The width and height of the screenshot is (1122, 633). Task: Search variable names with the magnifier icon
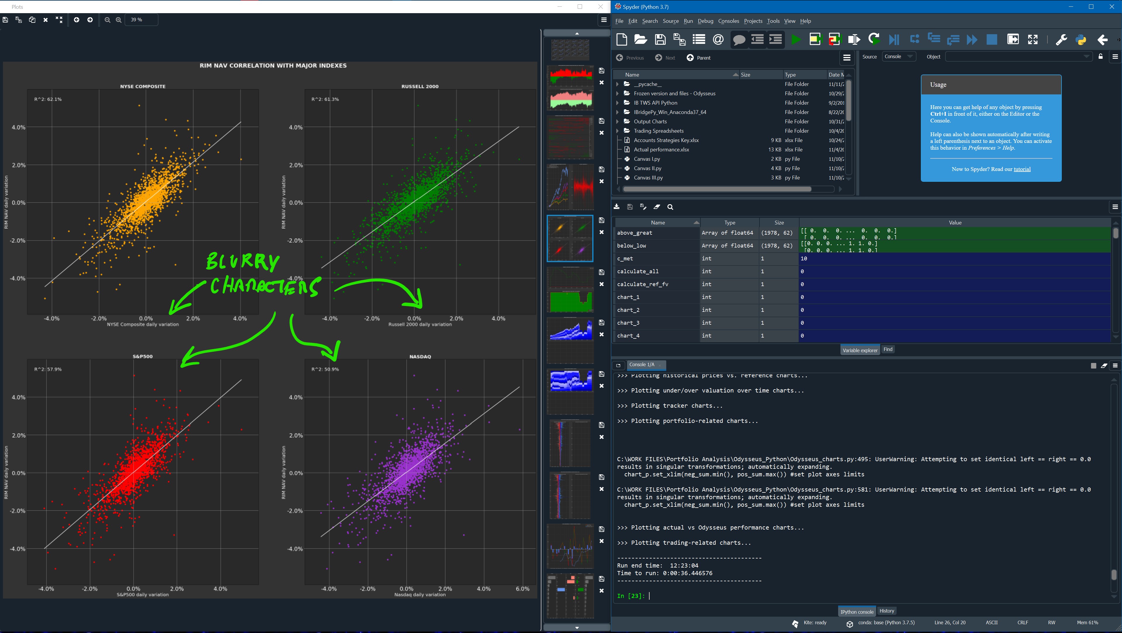(x=670, y=207)
